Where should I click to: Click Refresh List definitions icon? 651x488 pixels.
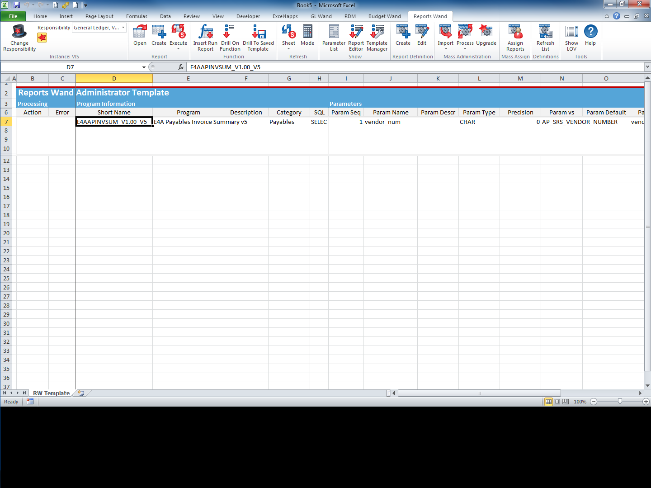[545, 32]
